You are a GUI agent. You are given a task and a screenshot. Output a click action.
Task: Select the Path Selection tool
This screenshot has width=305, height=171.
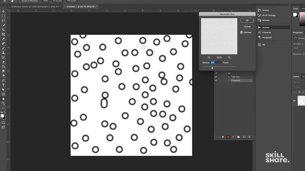coord(3,90)
